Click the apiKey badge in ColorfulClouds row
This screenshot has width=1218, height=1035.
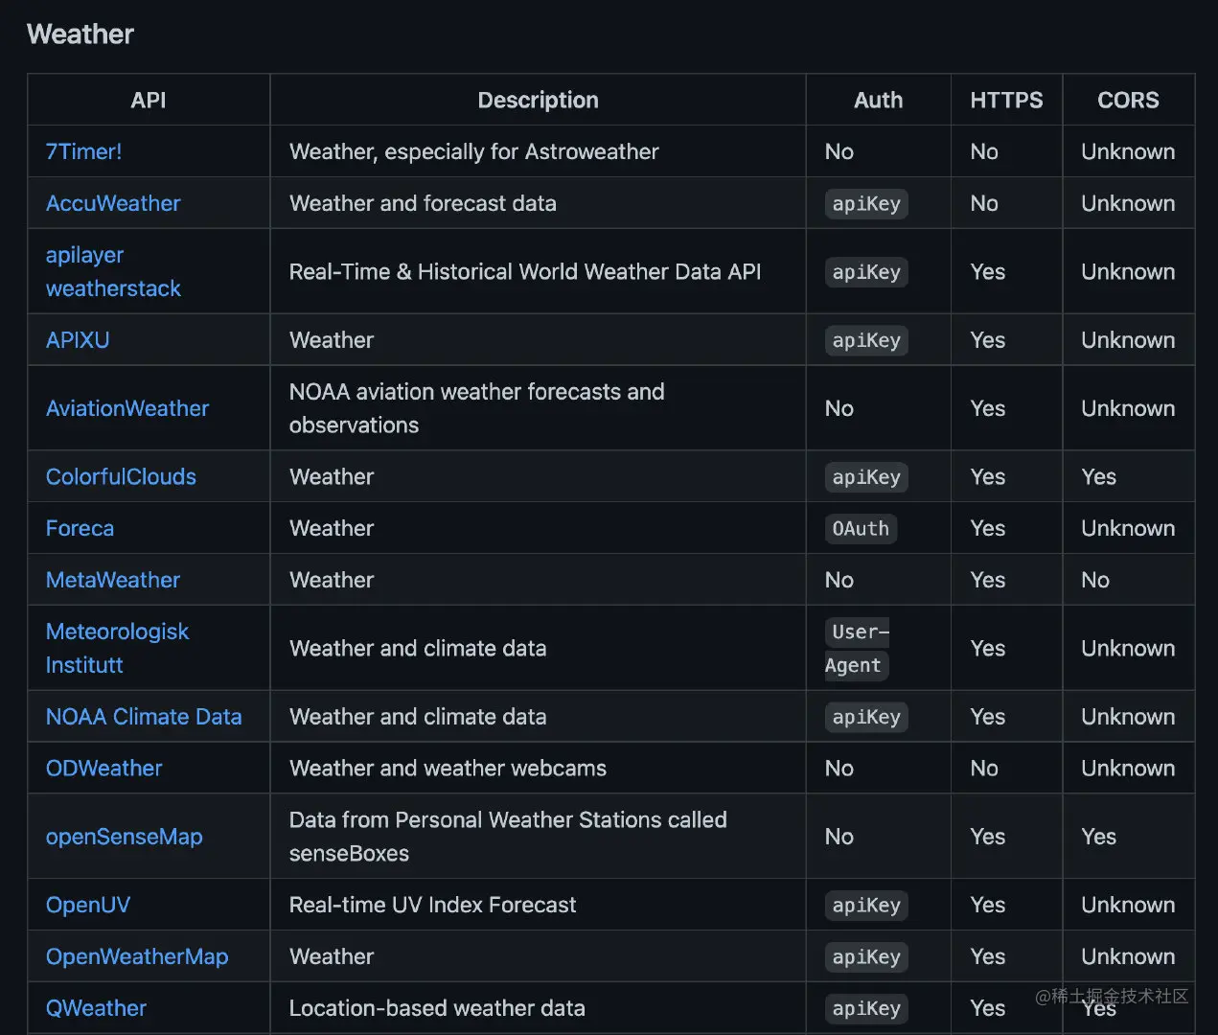click(x=866, y=476)
